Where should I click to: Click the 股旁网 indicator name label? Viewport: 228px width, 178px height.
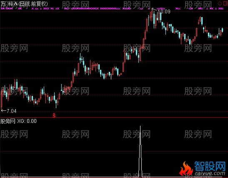click(8, 121)
